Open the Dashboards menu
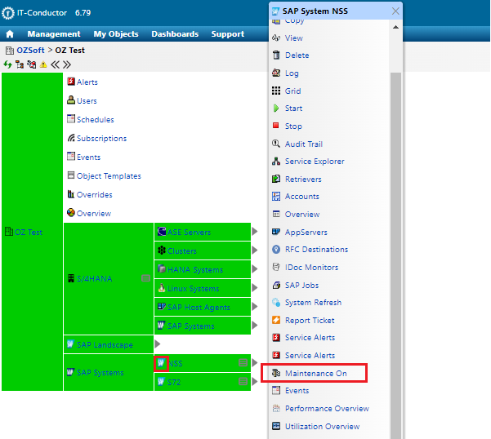This screenshot has height=439, width=491. [175, 34]
